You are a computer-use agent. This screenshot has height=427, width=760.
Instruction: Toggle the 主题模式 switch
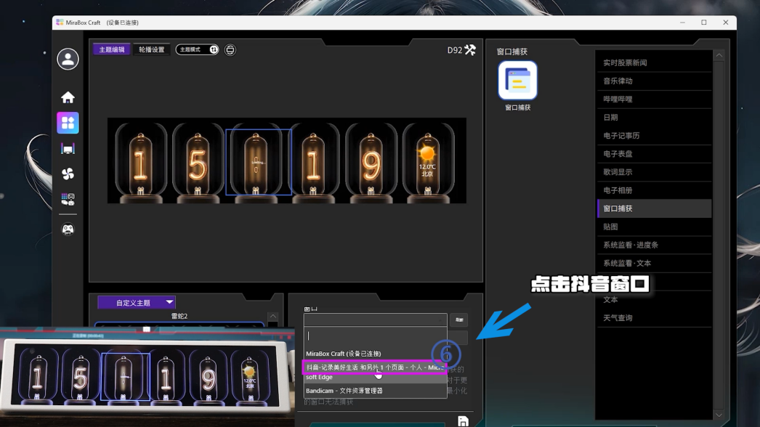[x=198, y=49]
